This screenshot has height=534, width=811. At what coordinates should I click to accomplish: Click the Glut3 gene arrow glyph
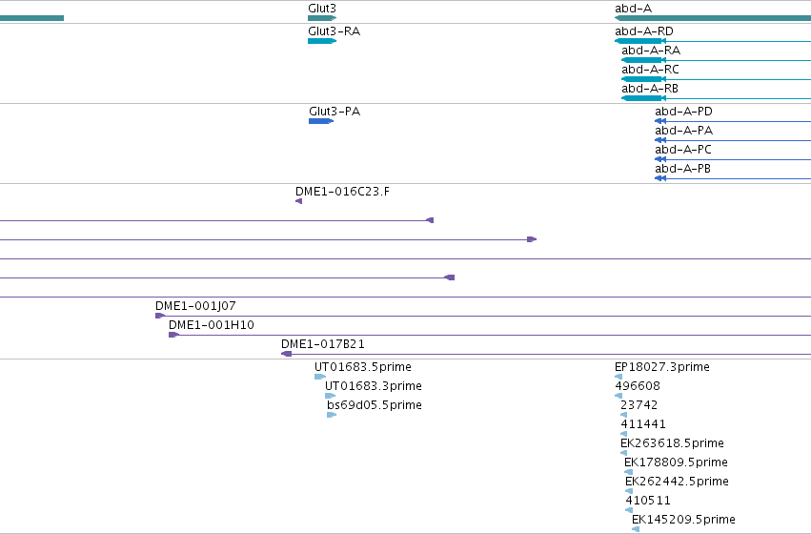point(322,18)
